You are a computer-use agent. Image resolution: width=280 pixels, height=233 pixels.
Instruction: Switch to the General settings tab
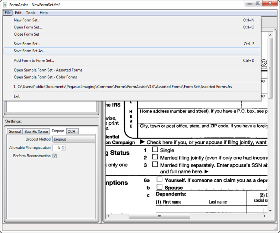[15, 131]
